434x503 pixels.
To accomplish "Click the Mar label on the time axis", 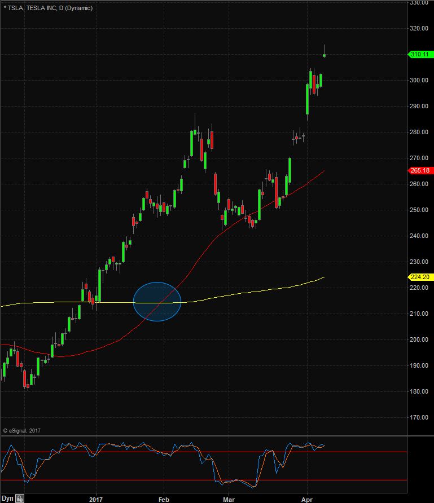I will tap(229, 500).
